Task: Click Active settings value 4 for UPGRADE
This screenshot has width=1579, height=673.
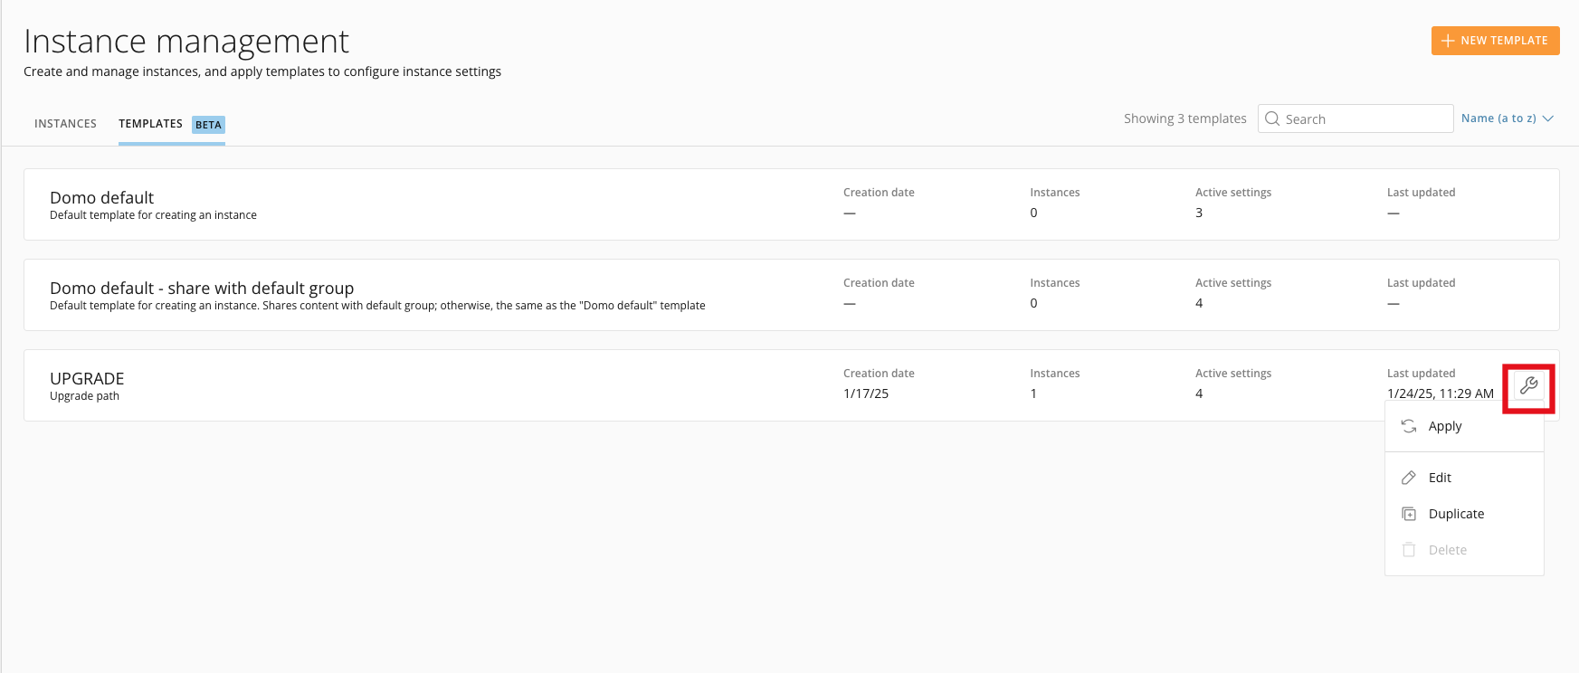Action: 1199,393
